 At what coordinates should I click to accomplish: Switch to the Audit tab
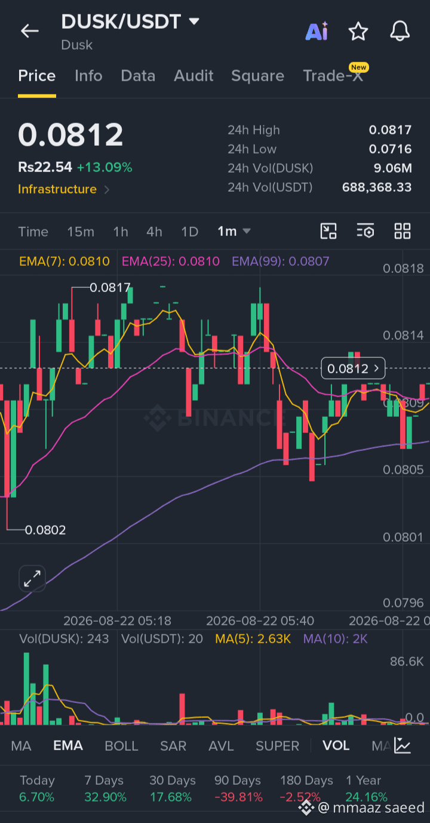(x=193, y=76)
